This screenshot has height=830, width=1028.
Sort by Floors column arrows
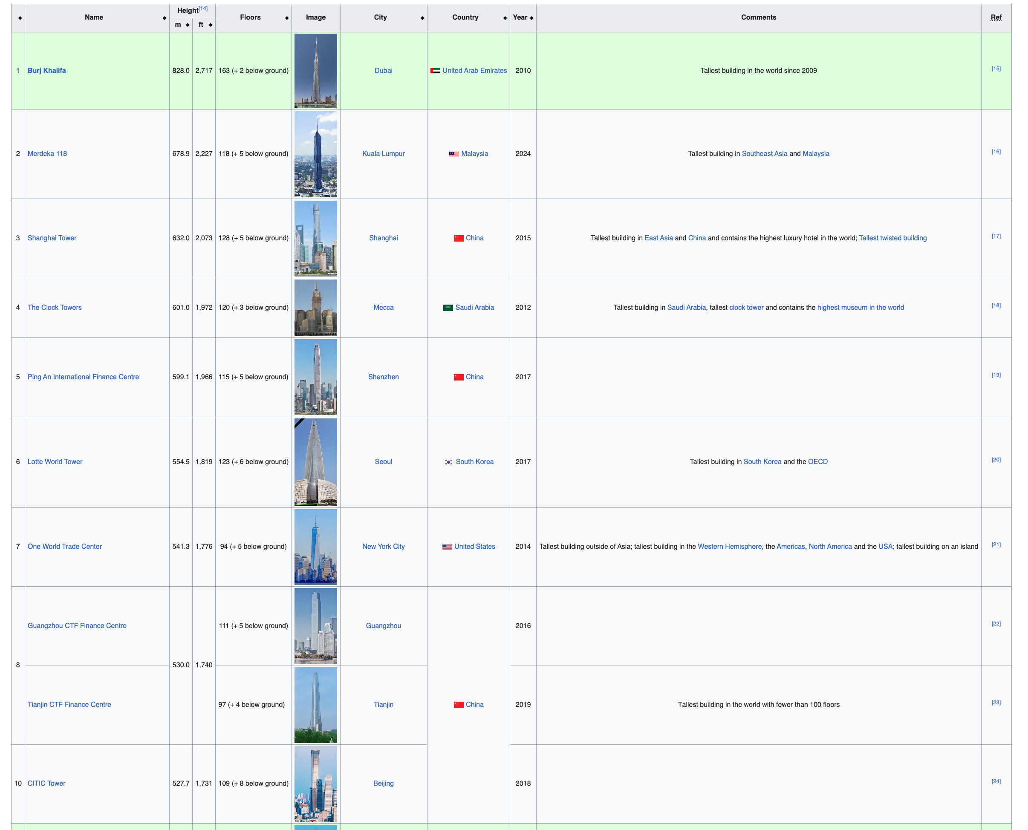tap(287, 18)
